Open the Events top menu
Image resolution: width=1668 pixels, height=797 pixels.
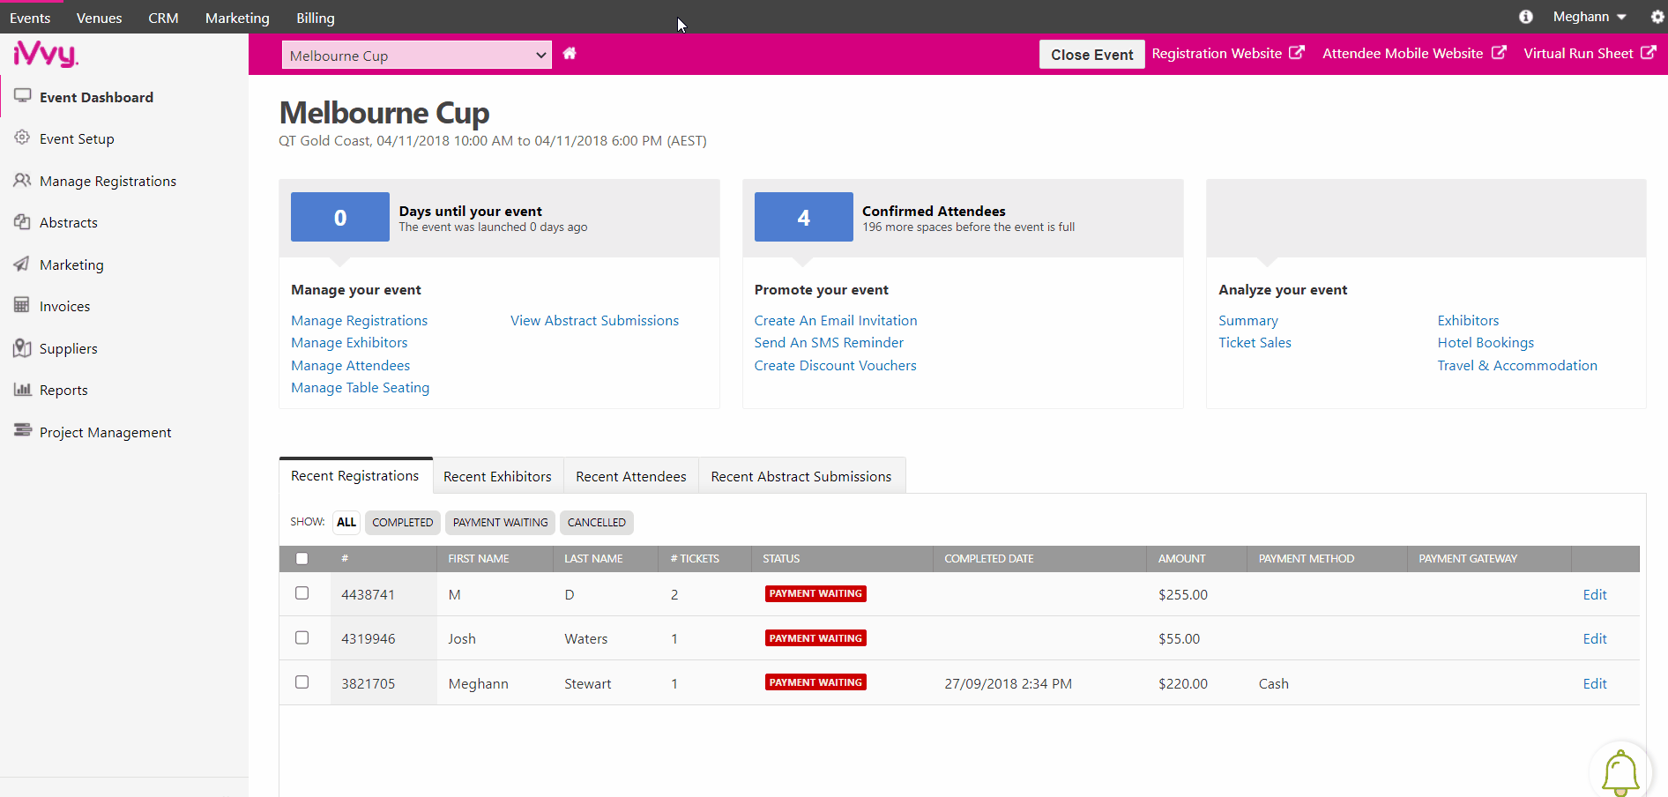coord(30,18)
